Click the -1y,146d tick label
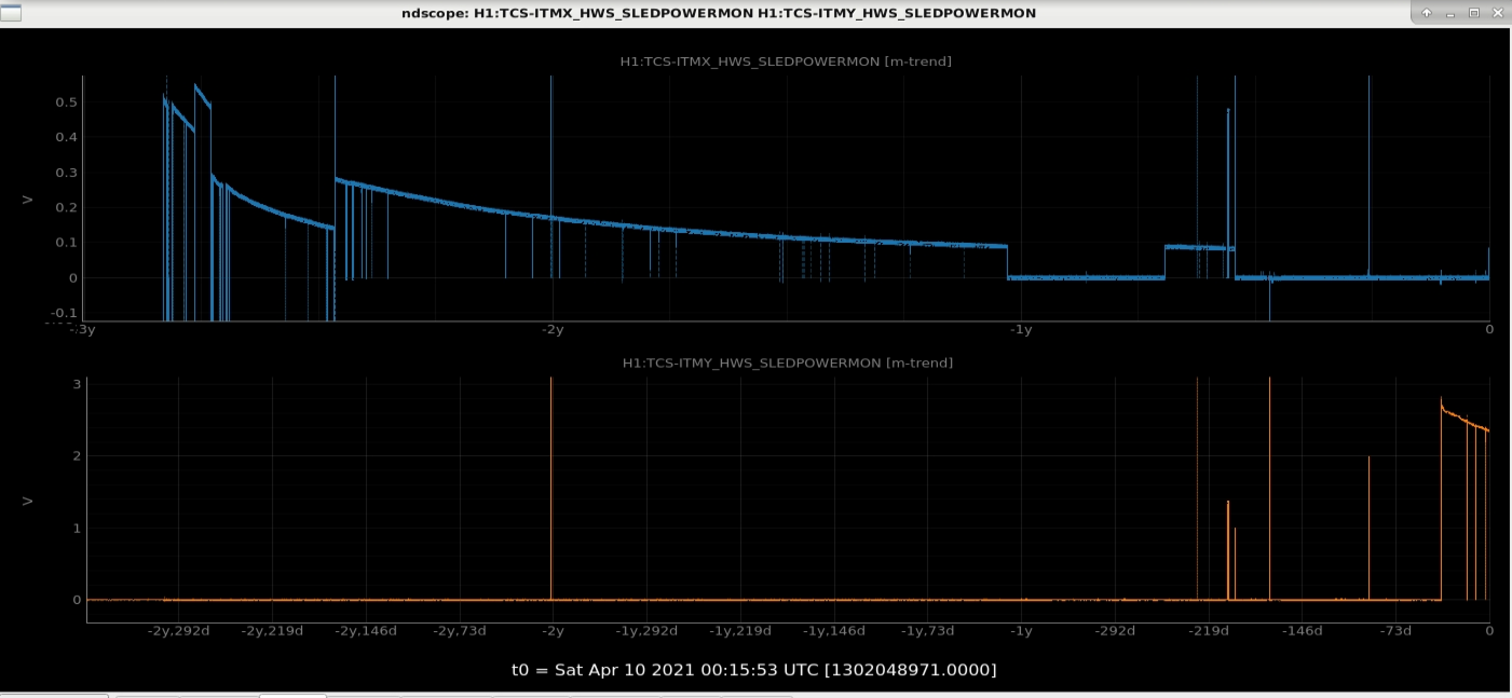Viewport: 1512px width, 698px height. pos(834,631)
